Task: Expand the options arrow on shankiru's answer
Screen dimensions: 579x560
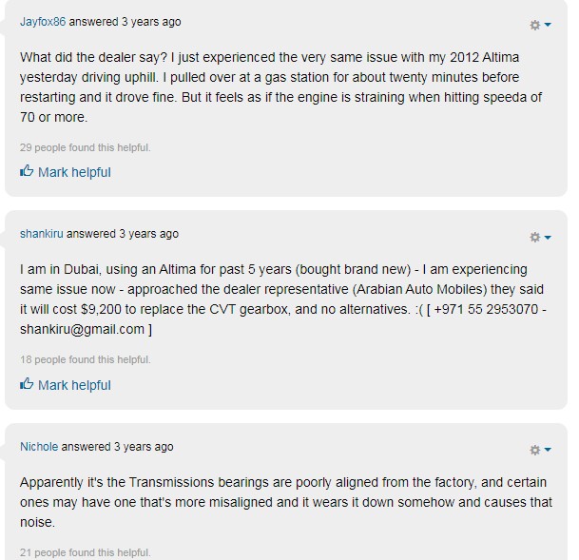Action: [548, 239]
